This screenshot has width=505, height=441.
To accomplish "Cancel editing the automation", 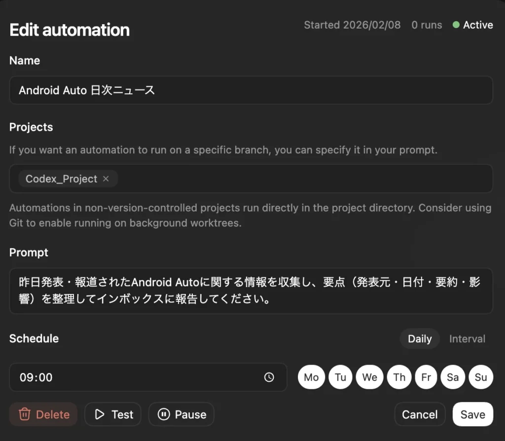I will pos(420,414).
